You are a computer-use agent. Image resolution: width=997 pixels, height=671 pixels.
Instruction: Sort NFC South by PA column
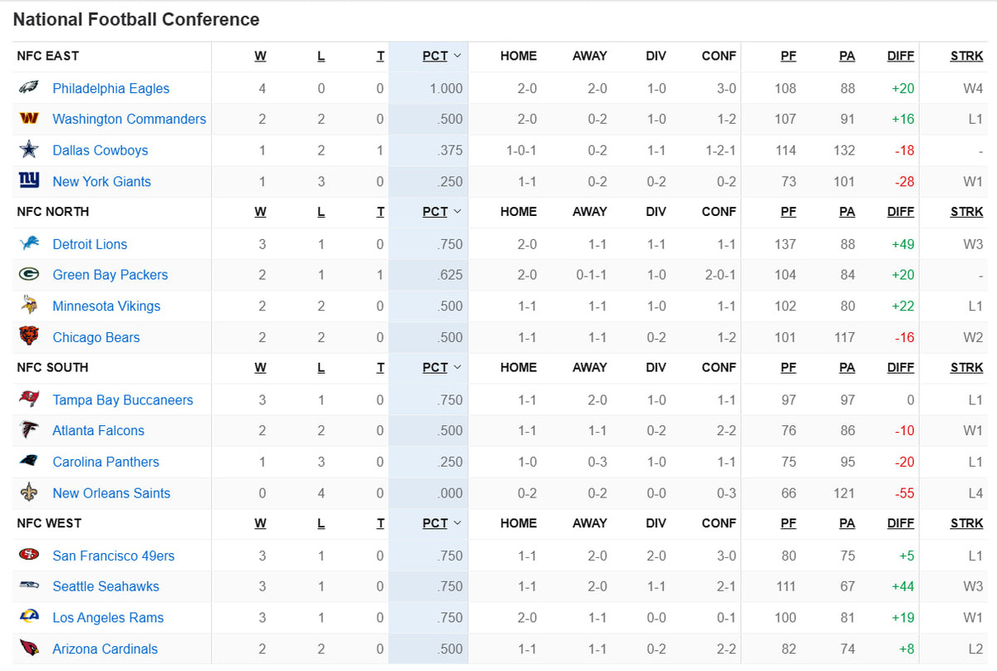point(847,367)
